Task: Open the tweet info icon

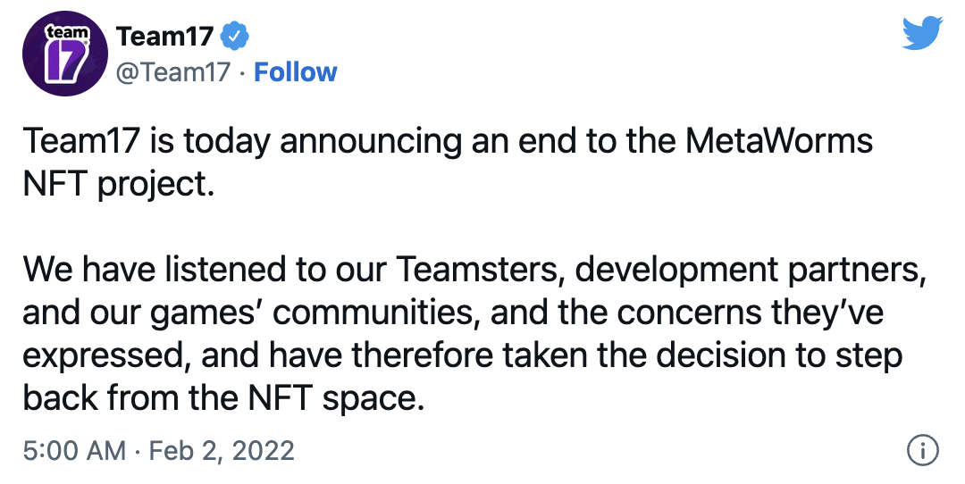Action: point(923,450)
